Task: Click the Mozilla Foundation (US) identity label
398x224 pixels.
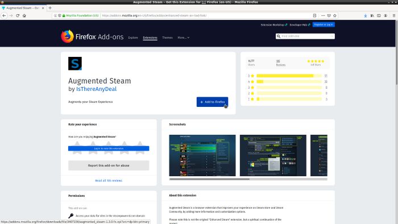Action: [82, 15]
